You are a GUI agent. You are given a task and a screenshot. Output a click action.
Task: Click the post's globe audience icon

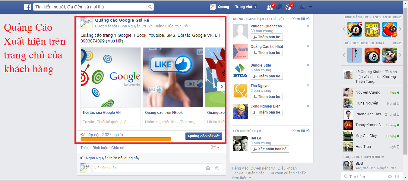(186, 26)
